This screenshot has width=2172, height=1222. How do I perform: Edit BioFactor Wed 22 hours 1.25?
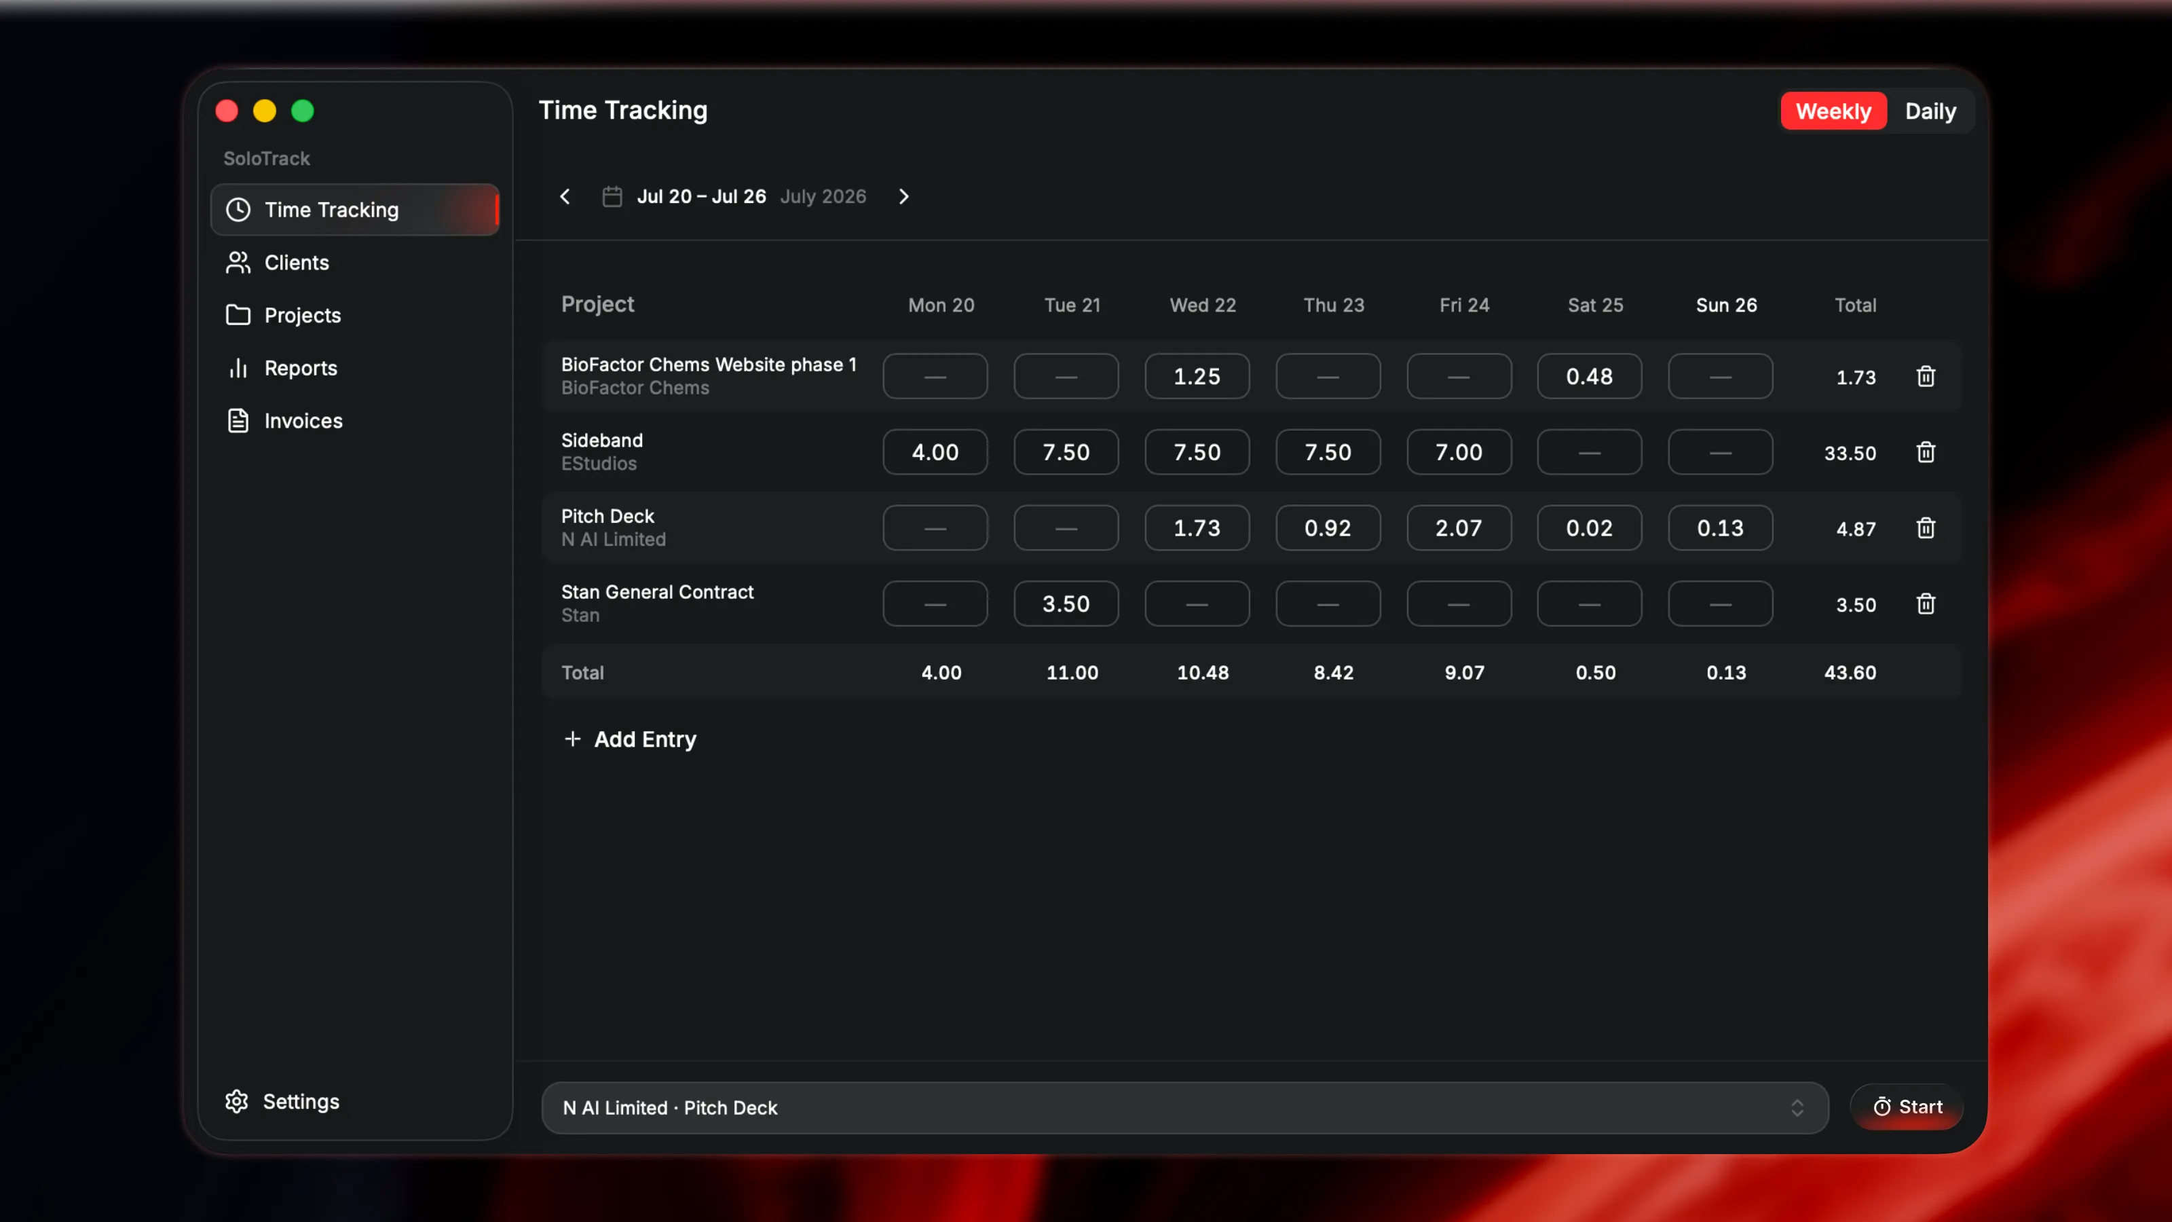(x=1197, y=376)
